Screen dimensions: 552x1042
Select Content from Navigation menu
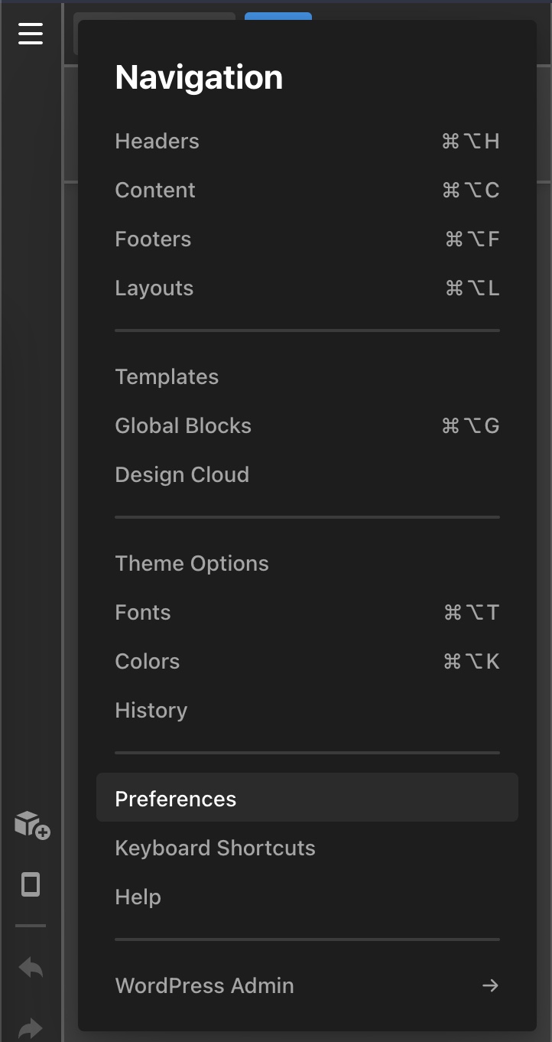pos(307,190)
